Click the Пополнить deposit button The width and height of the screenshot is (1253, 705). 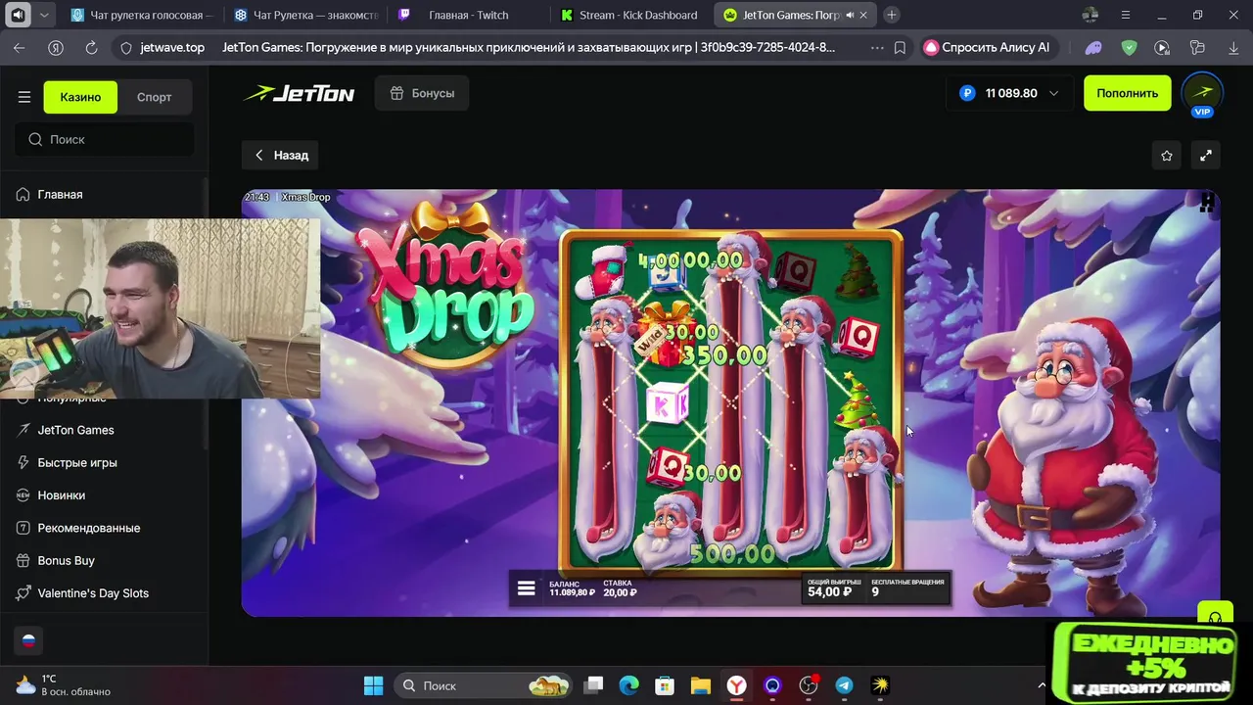pyautogui.click(x=1127, y=93)
